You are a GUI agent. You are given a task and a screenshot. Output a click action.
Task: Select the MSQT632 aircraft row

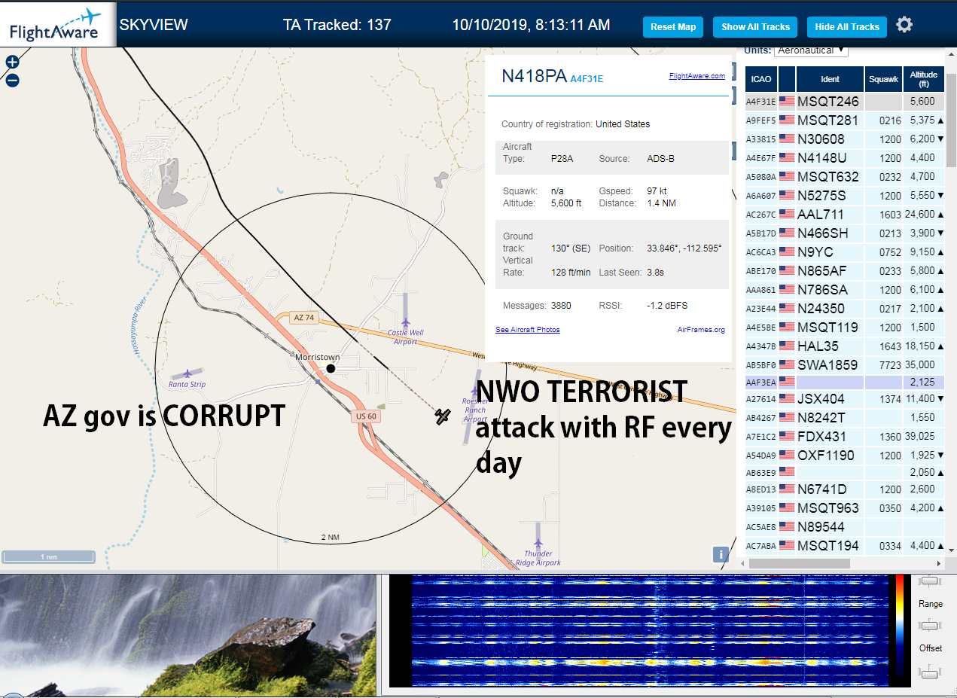point(845,177)
